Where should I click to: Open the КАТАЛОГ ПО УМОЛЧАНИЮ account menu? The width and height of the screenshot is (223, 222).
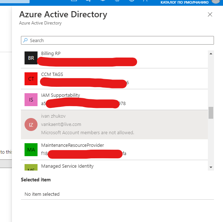[x=184, y=2]
